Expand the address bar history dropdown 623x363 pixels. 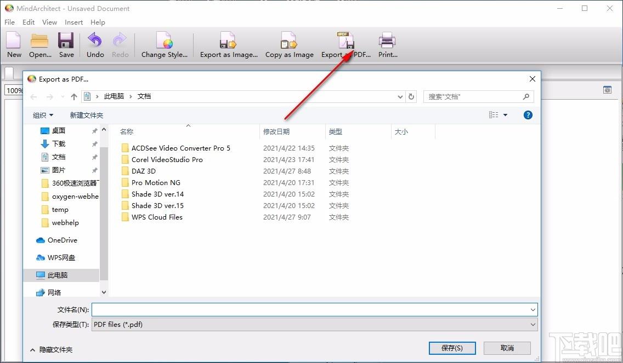pos(400,96)
